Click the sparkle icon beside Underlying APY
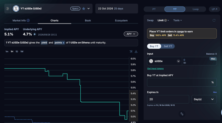Viewport: 222px width, 123px height. [35, 34]
